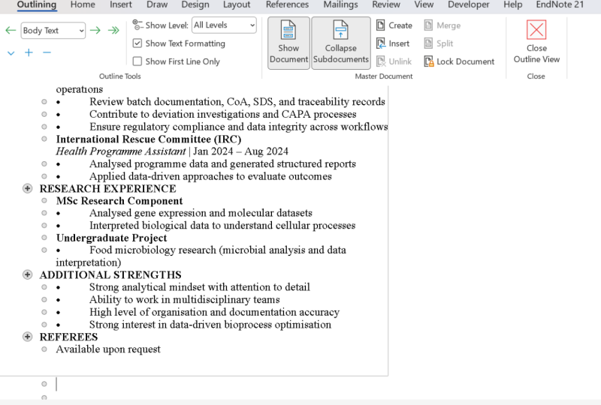Expand item with the plus icon
The height and width of the screenshot is (405, 601).
tap(29, 52)
